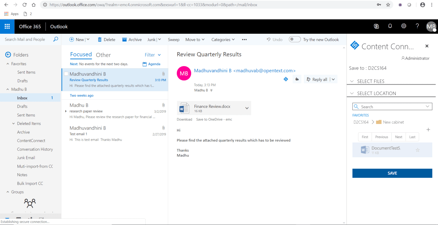Image resolution: width=438 pixels, height=225 pixels.
Task: Click the Download link under the attachment
Action: pos(184,119)
